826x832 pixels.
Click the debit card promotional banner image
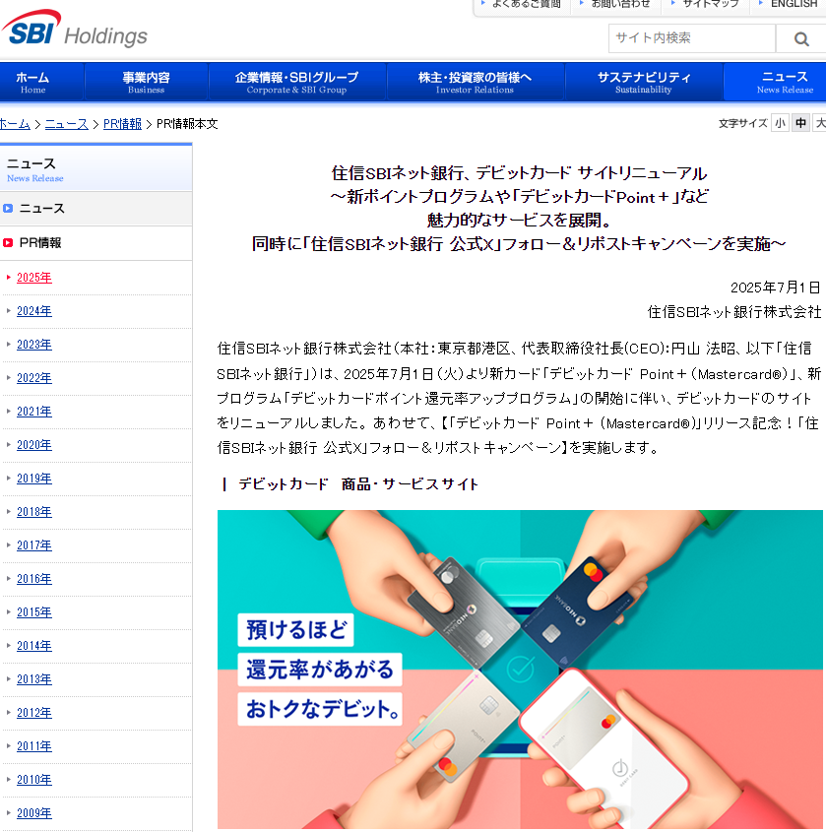coord(520,670)
